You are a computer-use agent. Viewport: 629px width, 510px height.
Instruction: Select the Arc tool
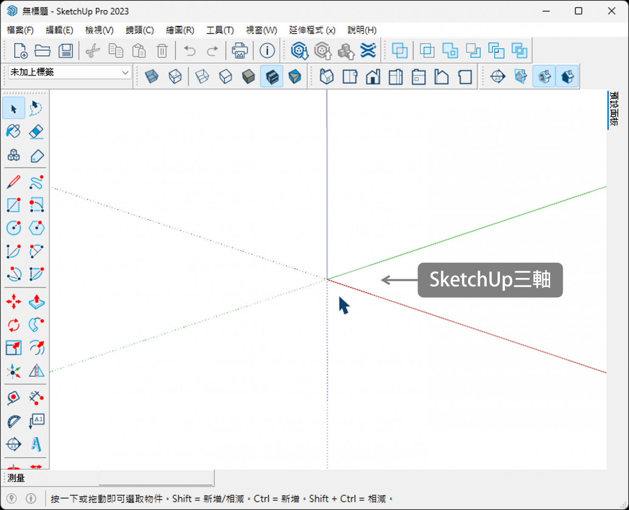(14, 251)
